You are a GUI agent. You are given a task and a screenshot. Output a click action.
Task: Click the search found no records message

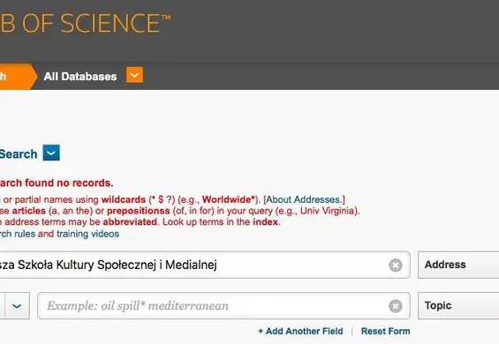pos(57,183)
